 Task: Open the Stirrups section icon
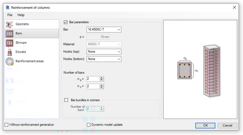9,43
